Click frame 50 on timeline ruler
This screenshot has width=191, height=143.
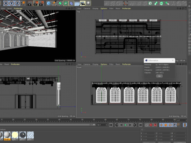[82, 120]
